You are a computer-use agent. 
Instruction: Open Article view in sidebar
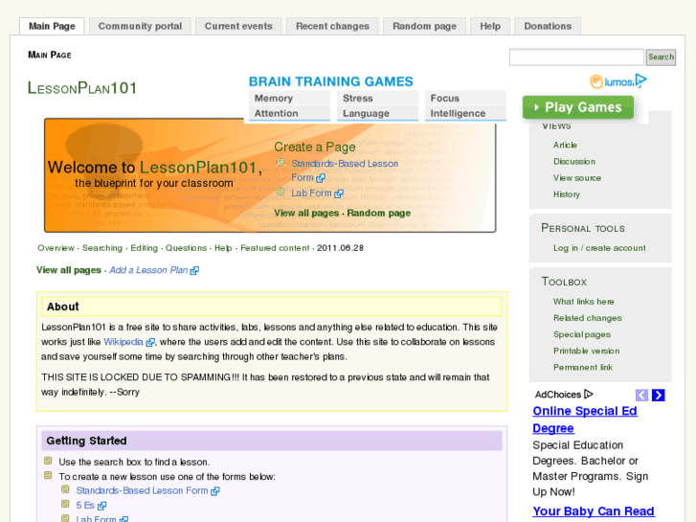(x=565, y=145)
